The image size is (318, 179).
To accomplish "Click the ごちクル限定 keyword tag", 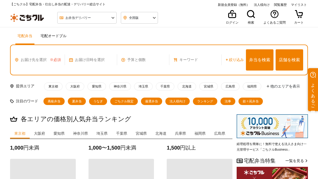I will point(124,101).
